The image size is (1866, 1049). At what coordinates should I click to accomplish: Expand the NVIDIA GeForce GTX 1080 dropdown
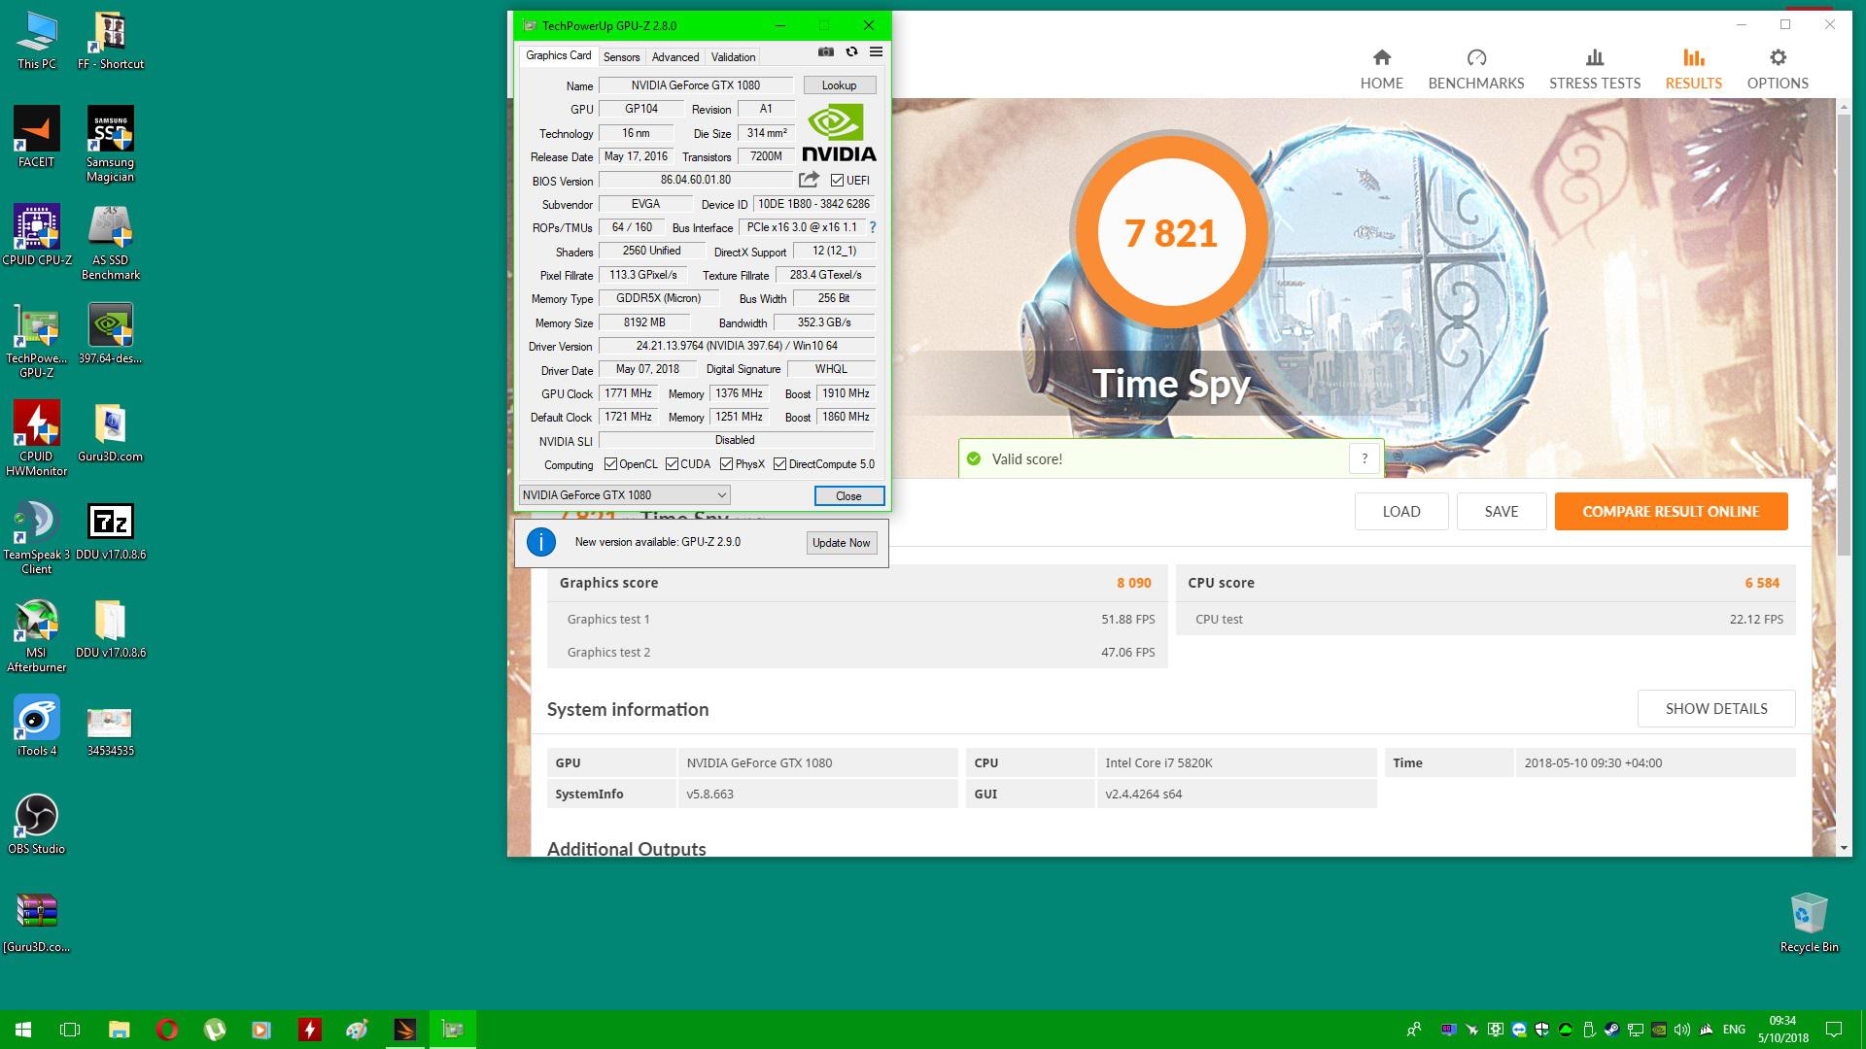click(x=721, y=495)
